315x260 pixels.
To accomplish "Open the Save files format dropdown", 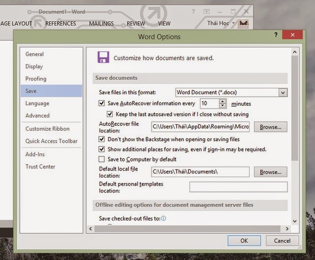I will (x=283, y=93).
